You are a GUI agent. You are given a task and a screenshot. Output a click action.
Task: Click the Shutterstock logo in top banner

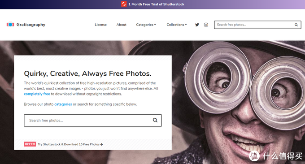(124, 4)
